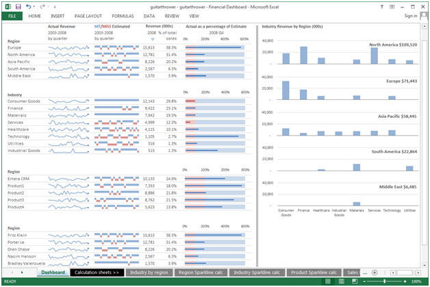The image size is (430, 287).
Task: Click the user account avatar icon
Action: [x=424, y=16]
